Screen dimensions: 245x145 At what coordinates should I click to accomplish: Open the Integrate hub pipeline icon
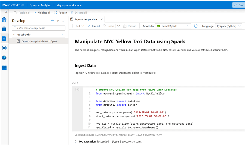[x=4, y=48]
